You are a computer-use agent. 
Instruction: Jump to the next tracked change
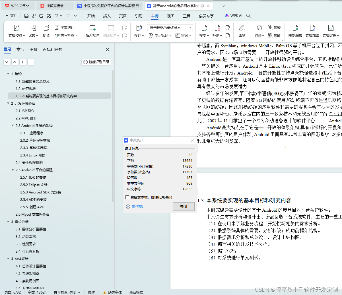pos(228,36)
